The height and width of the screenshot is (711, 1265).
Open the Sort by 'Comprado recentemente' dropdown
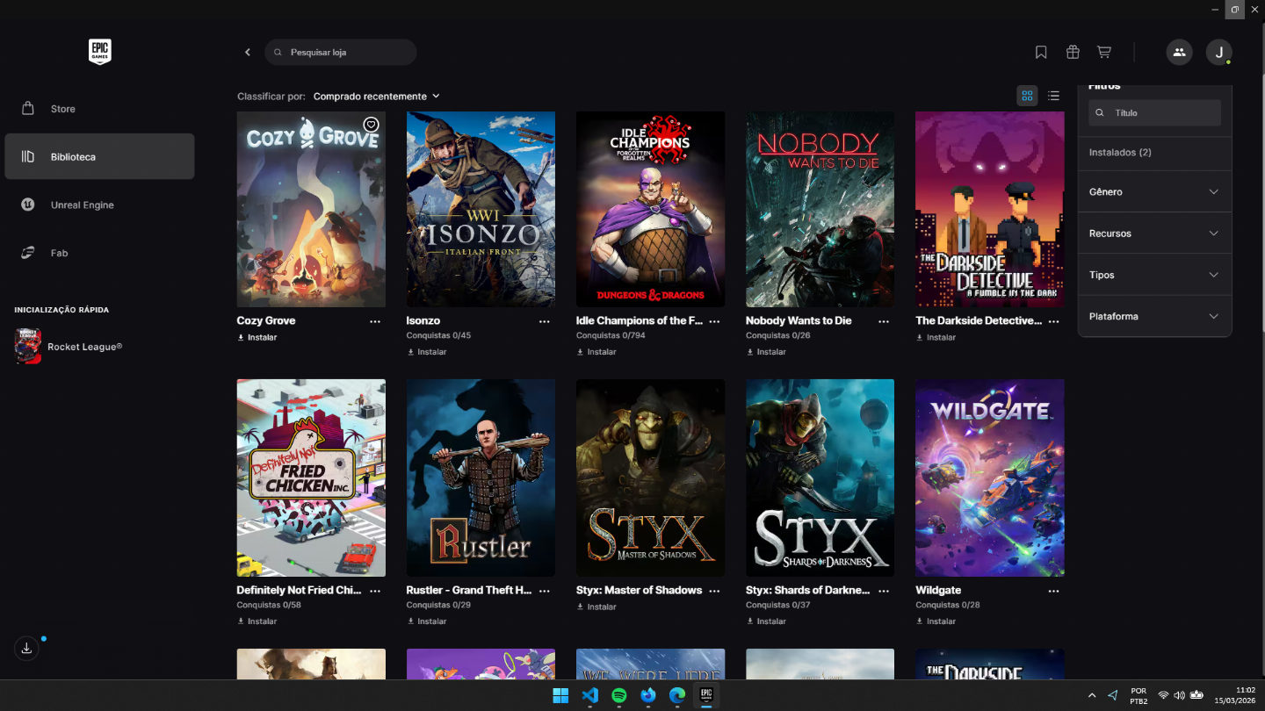point(377,97)
